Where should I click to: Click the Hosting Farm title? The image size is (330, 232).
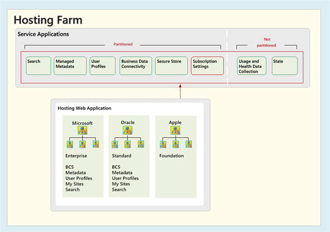coord(48,20)
